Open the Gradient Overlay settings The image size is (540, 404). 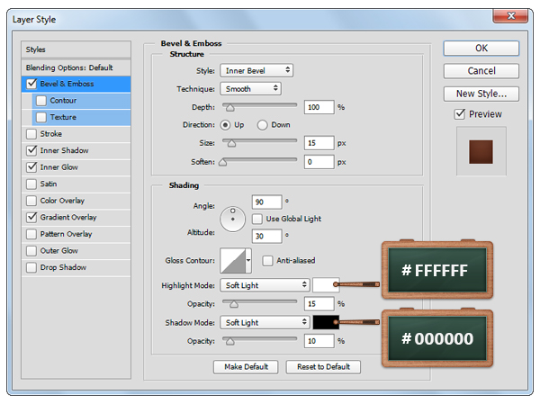click(x=68, y=217)
